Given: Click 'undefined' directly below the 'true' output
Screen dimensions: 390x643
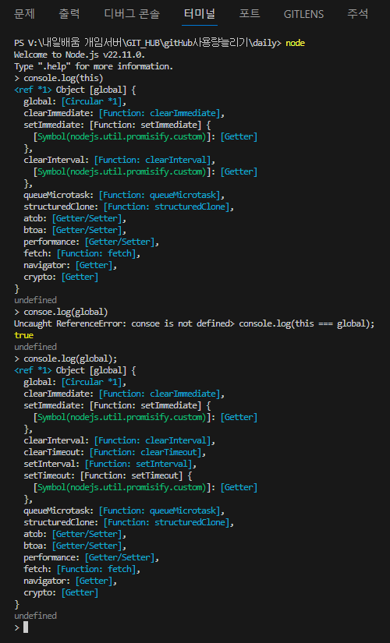Looking at the screenshot, I should pos(35,347).
